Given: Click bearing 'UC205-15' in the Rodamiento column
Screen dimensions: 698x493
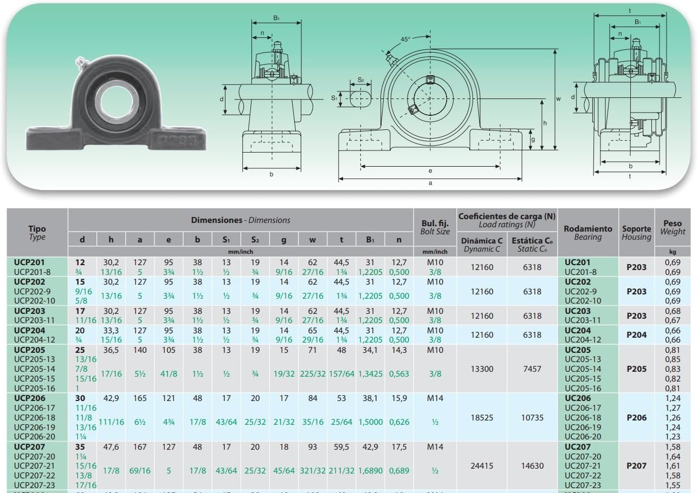Looking at the screenshot, I should (583, 379).
